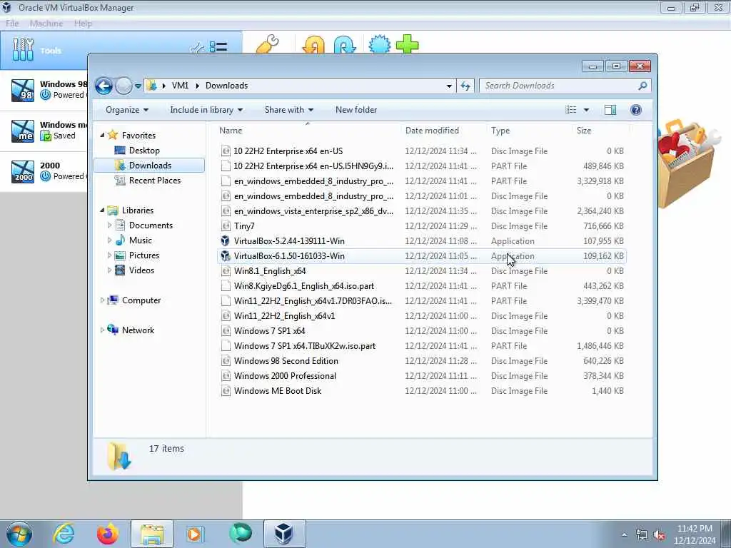
Task: Select file Win11_22H2_English_x64v1 disc image
Action: click(x=284, y=316)
